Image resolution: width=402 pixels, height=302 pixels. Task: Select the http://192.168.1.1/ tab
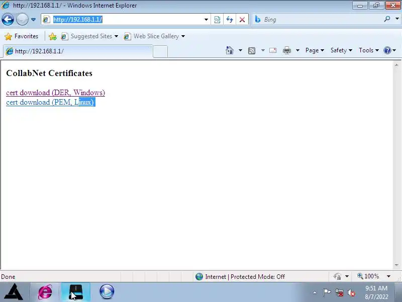click(x=78, y=51)
